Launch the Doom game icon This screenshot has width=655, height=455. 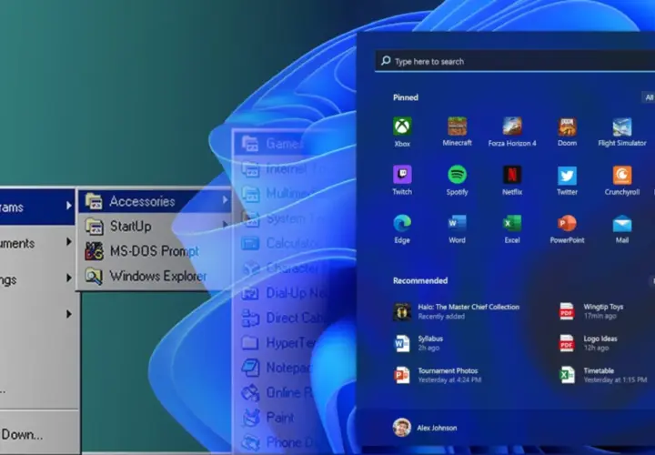[x=567, y=126]
